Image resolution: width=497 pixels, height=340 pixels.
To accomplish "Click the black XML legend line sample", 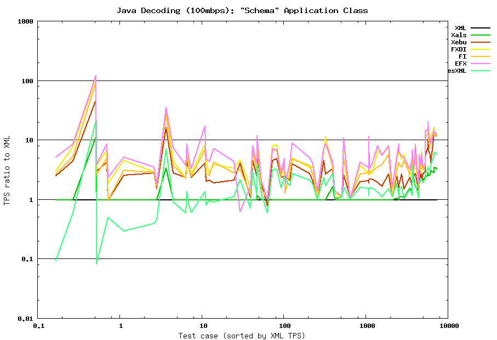I will (x=480, y=28).
